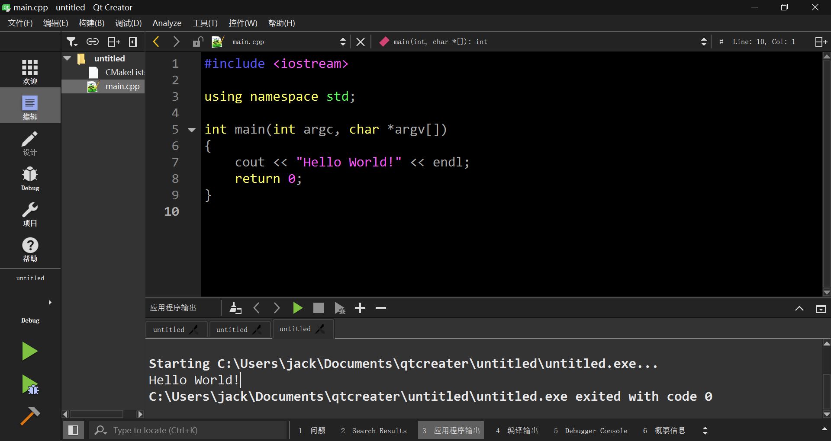Open the Debug mode in the sidebar
The image size is (831, 441).
[30, 179]
